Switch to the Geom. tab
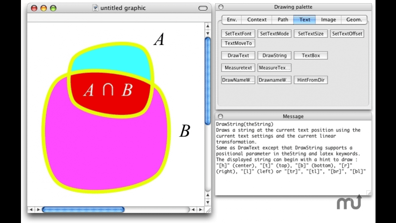396x223 pixels. pos(354,20)
